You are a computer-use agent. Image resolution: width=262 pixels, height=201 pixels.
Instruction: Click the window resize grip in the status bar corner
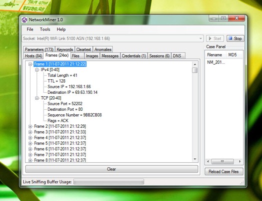point(242,183)
